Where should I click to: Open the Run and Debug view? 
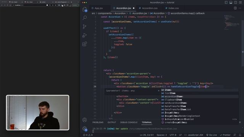click(x=85, y=35)
